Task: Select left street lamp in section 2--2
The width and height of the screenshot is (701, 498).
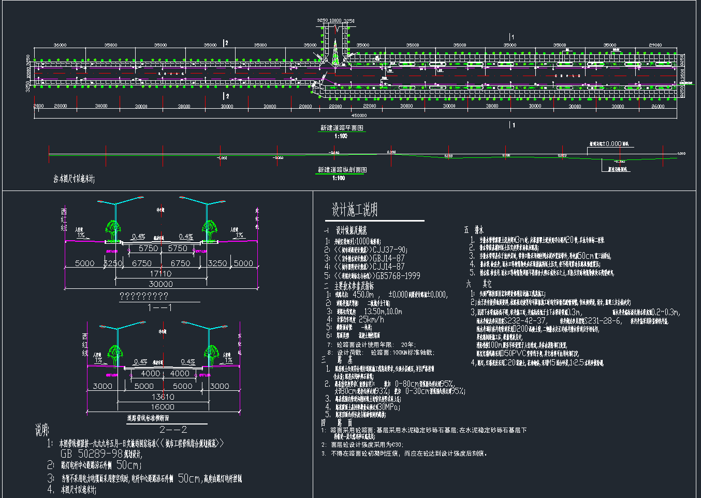Action: (x=118, y=344)
